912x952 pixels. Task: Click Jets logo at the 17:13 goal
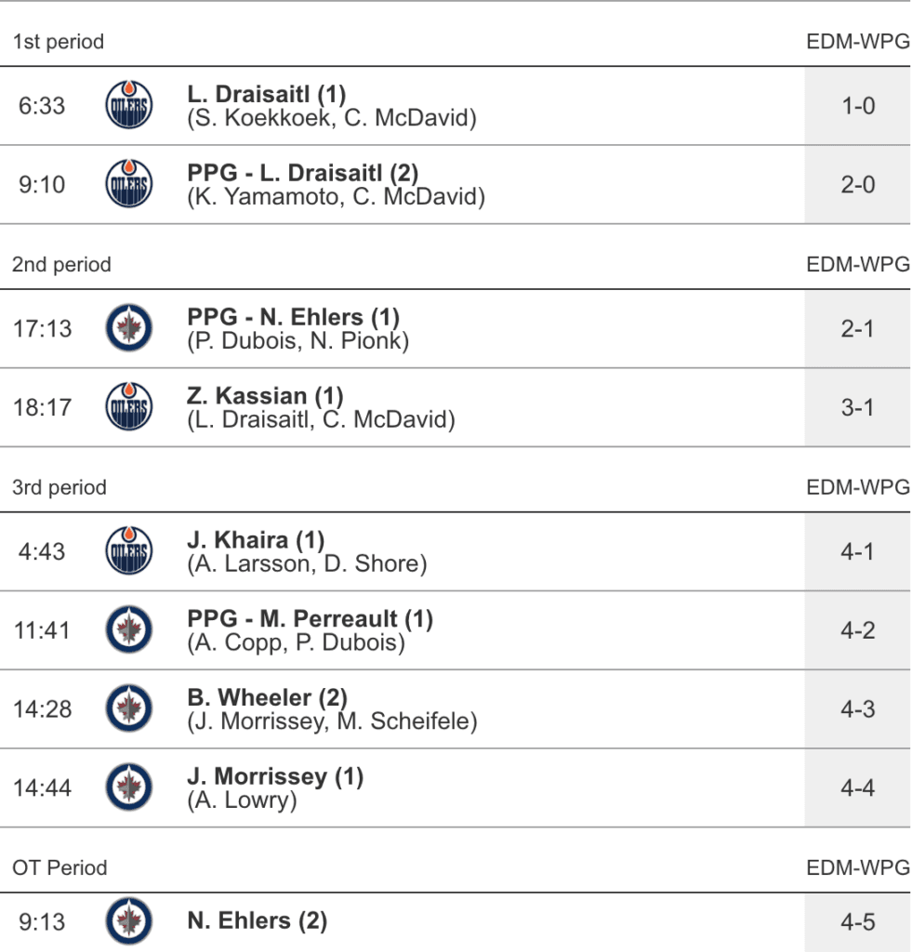[x=128, y=328]
